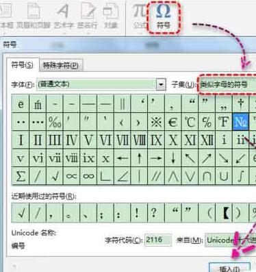This screenshot has width=256, height=272.
Task: Open the 子集(U) subset combo box
Action: pos(227,85)
